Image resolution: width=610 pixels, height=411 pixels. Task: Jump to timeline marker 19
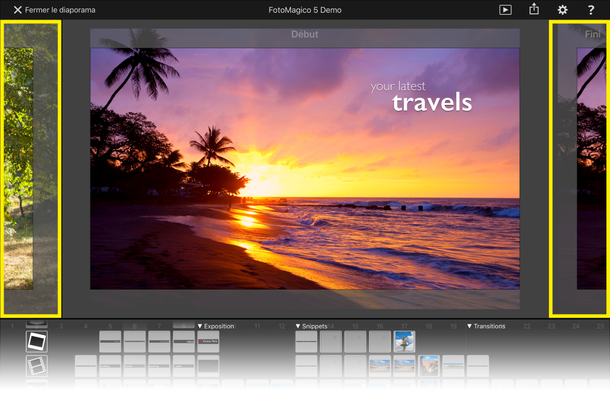coord(453,326)
